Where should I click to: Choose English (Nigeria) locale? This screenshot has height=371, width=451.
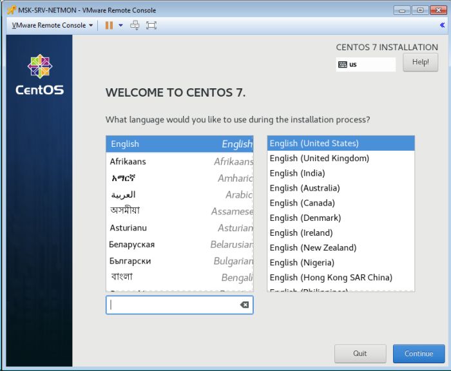pyautogui.click(x=341, y=263)
